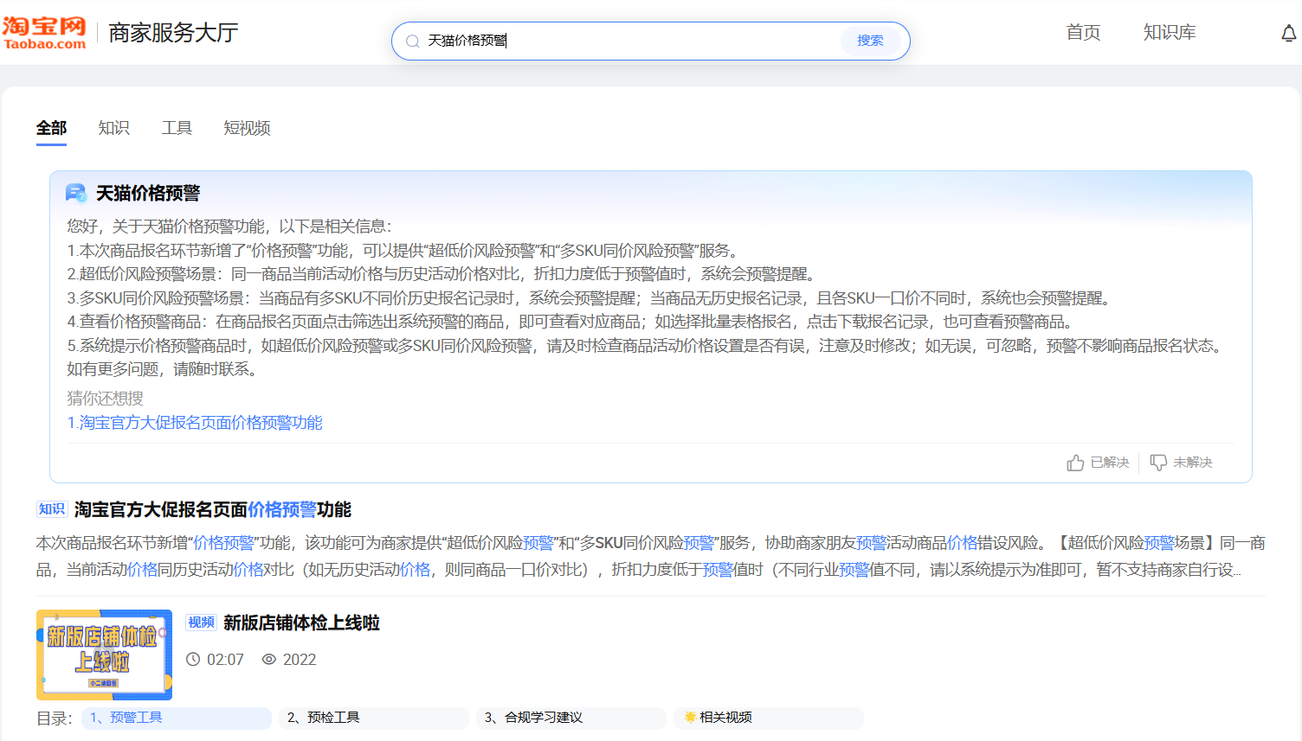Select the 全部 tab

tap(51, 128)
